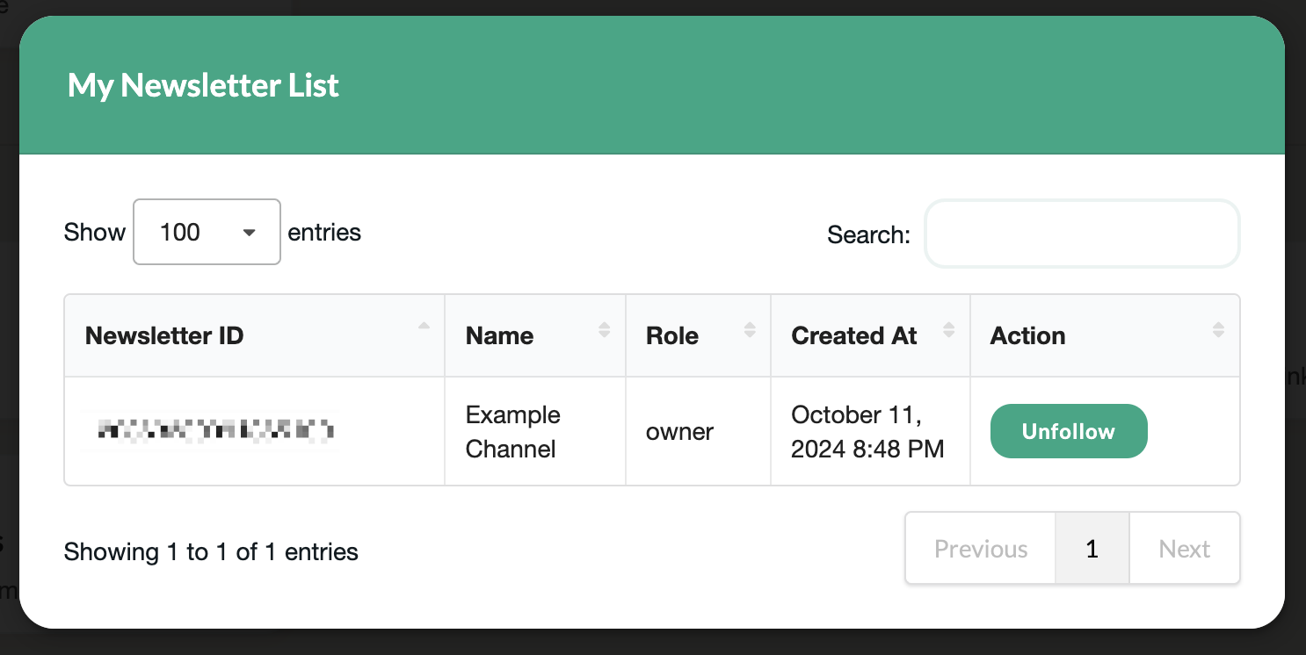Viewport: 1306px width, 655px height.
Task: Click the owner role cell
Action: pos(680,431)
